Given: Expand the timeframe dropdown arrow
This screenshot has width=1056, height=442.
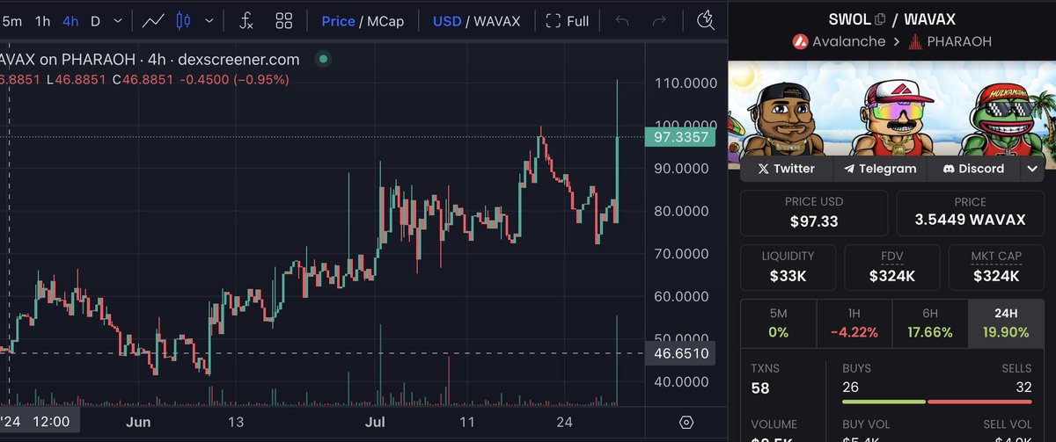Looking at the screenshot, I should coord(119,21).
